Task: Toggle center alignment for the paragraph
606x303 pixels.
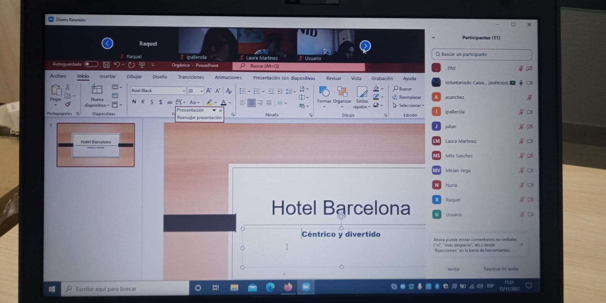Action: (251, 103)
